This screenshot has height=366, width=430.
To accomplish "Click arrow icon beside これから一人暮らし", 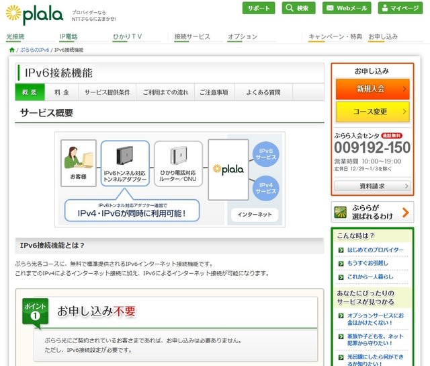I will pyautogui.click(x=341, y=277).
